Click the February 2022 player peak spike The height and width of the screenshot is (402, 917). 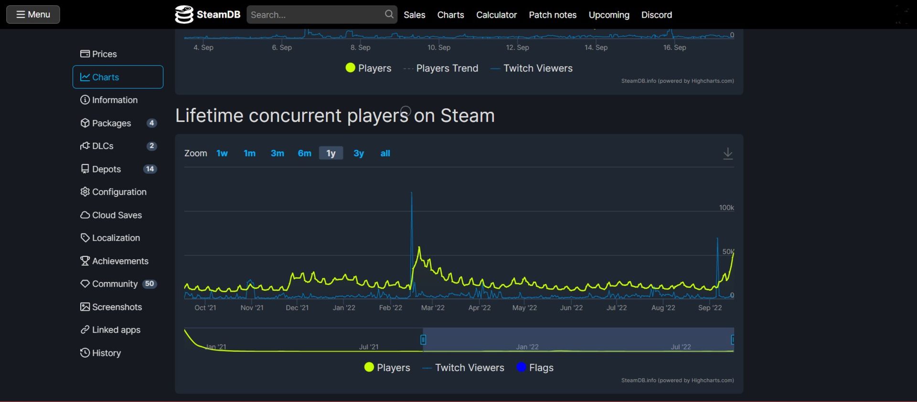(419, 247)
